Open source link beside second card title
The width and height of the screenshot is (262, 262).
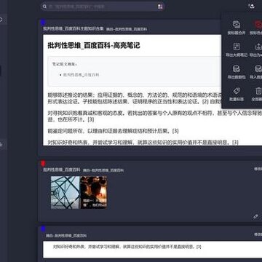tap(103, 170)
